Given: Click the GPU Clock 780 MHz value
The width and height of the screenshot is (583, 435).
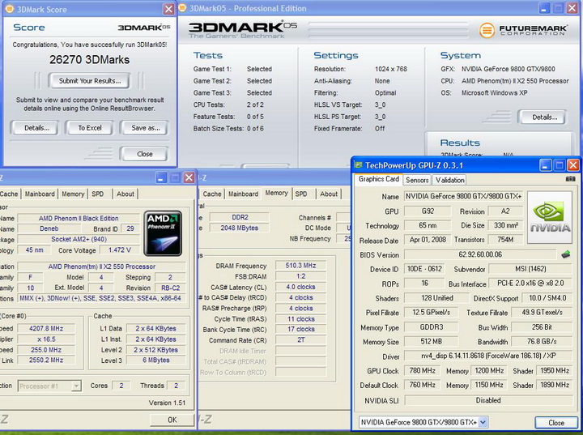Looking at the screenshot, I should click(422, 371).
